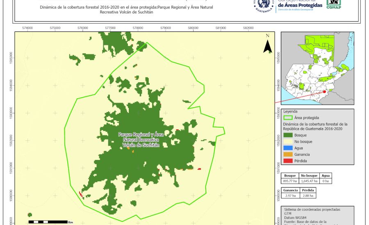Select the Área protegida green outline symbol

[289, 117]
